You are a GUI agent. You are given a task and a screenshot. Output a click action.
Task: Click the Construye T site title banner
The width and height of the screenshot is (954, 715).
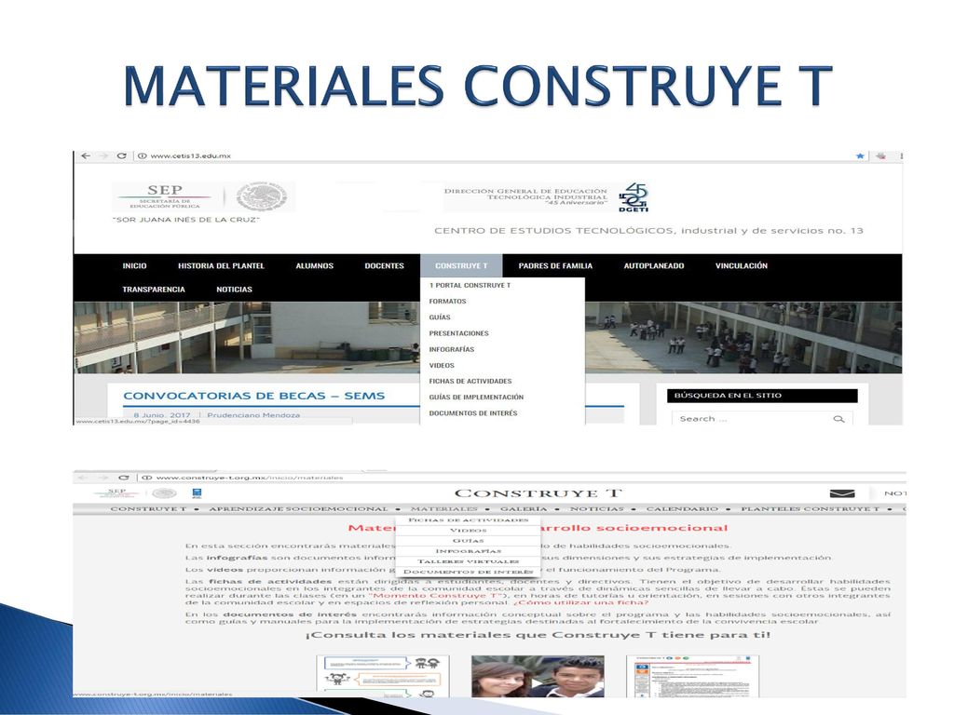pos(538,493)
